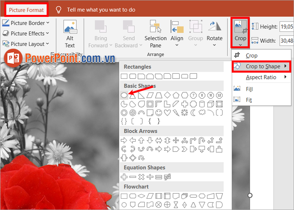
Task: Select the Sun shape
Action: point(185,113)
